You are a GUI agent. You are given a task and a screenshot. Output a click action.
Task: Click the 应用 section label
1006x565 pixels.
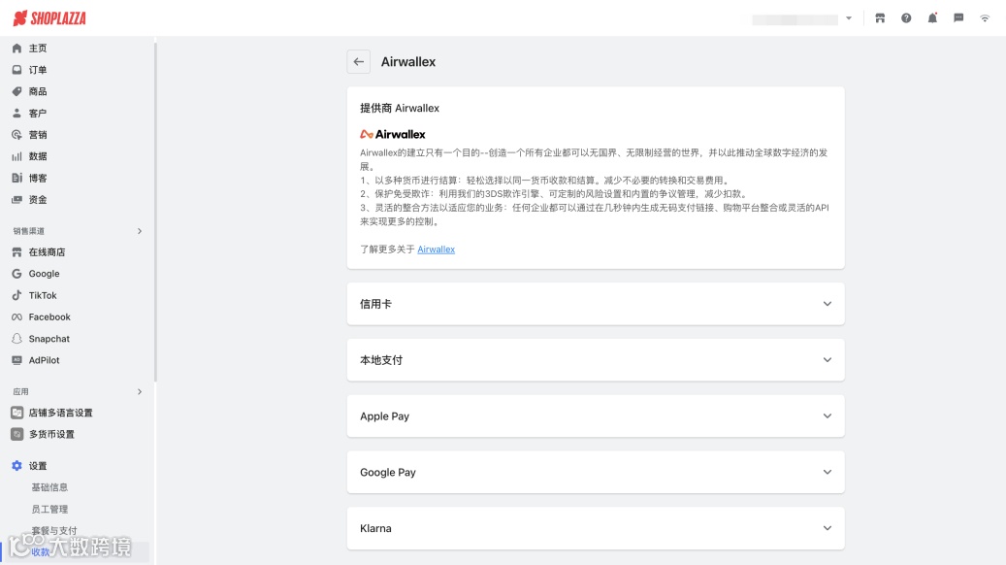pos(20,391)
